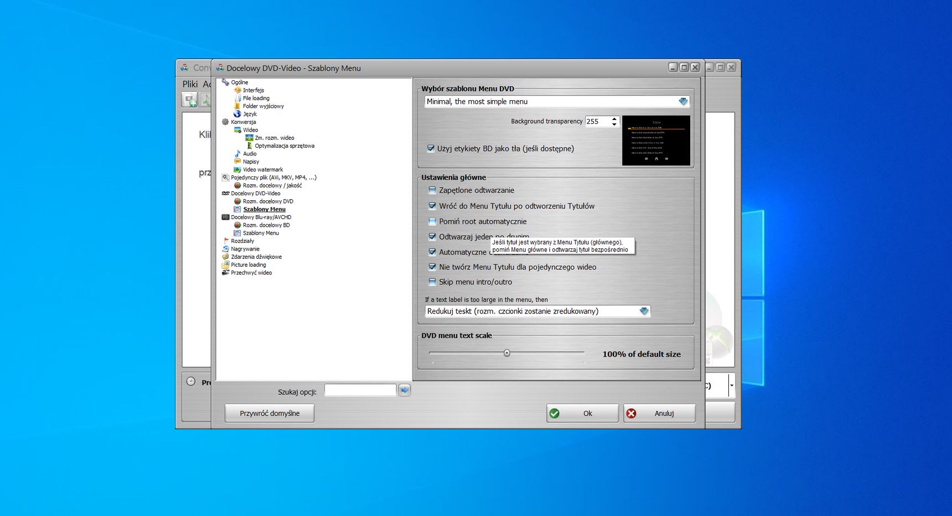Open the Redukuj tekst label-size dropdown

coord(644,311)
